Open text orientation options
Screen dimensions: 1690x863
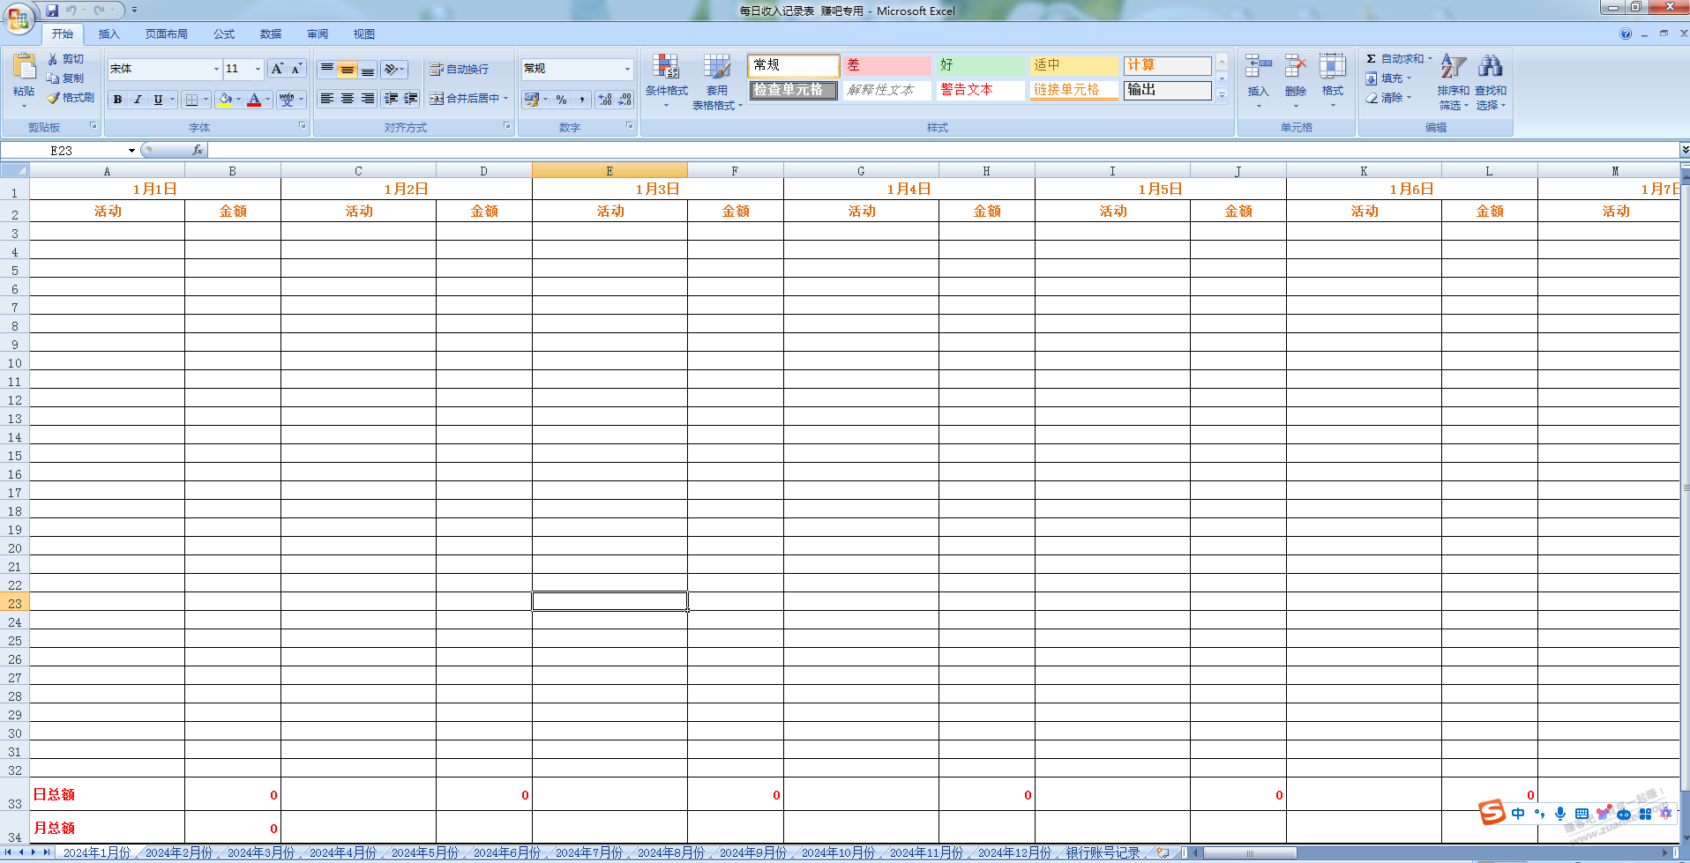(x=394, y=69)
